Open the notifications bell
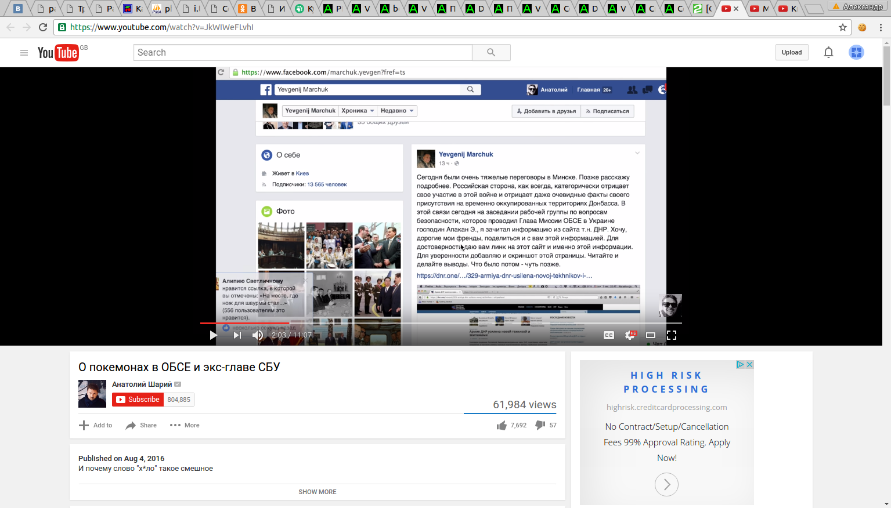 [x=828, y=52]
